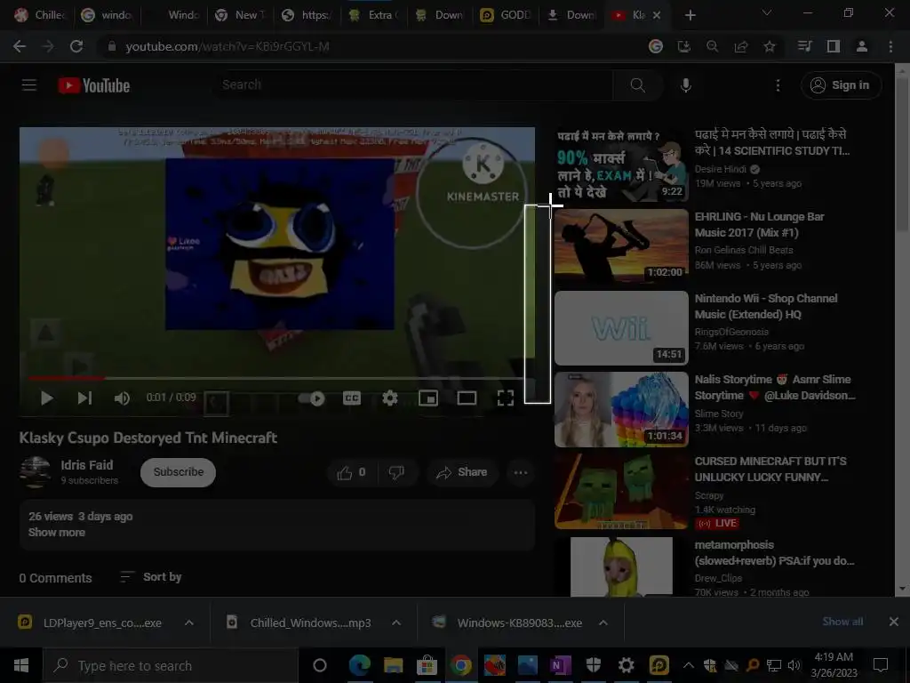Subscribe to Idris Faid channel
Image resolution: width=910 pixels, height=683 pixels.
coord(178,472)
